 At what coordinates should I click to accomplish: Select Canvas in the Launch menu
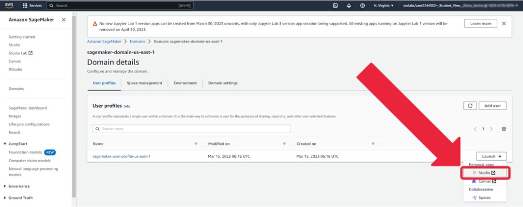tap(485, 181)
